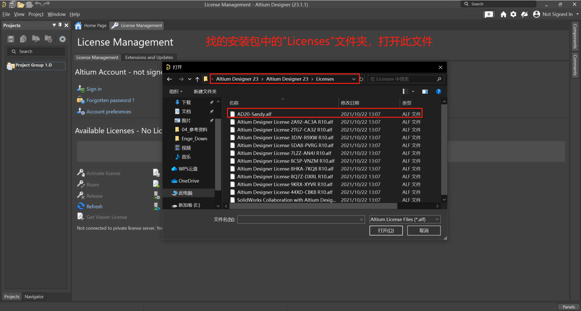Click the save icon in Projects panel toolbar
581x311 pixels.
11,39
